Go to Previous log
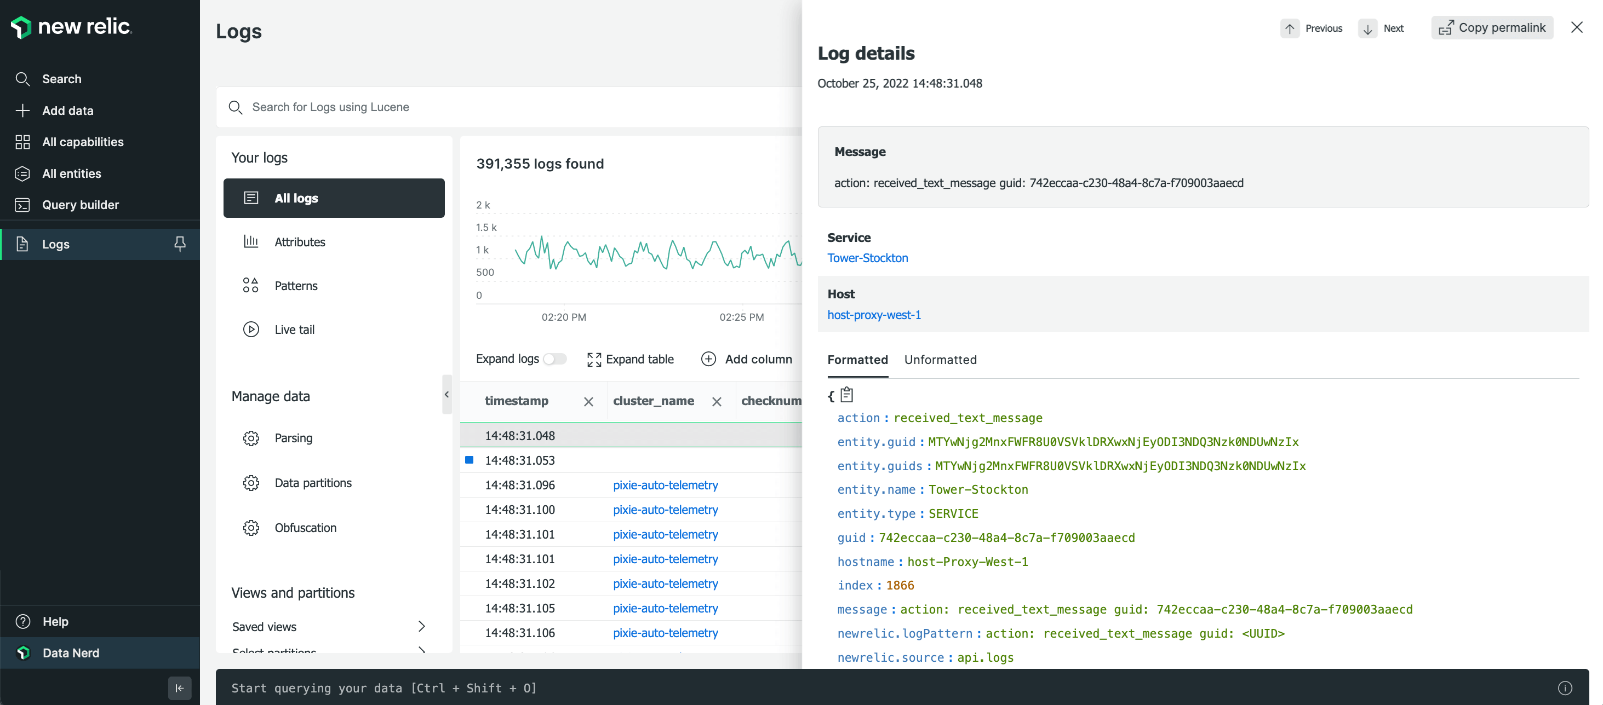Image resolution: width=1603 pixels, height=705 pixels. (x=1312, y=28)
